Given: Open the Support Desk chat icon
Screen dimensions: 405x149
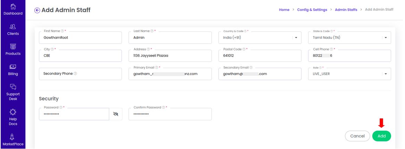Looking at the screenshot, I should (13, 86).
